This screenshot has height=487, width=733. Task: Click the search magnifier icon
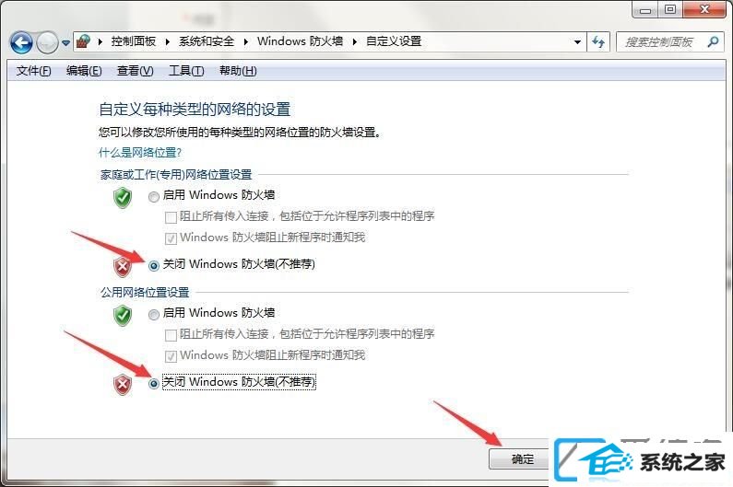click(x=713, y=42)
